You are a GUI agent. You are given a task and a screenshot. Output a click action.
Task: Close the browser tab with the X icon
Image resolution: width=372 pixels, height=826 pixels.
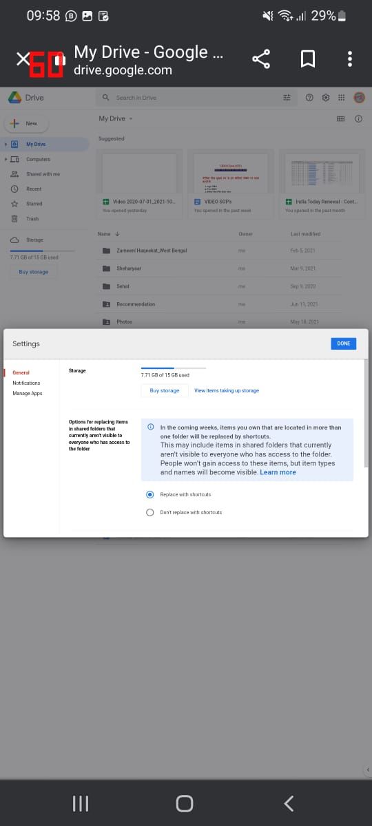(x=23, y=59)
